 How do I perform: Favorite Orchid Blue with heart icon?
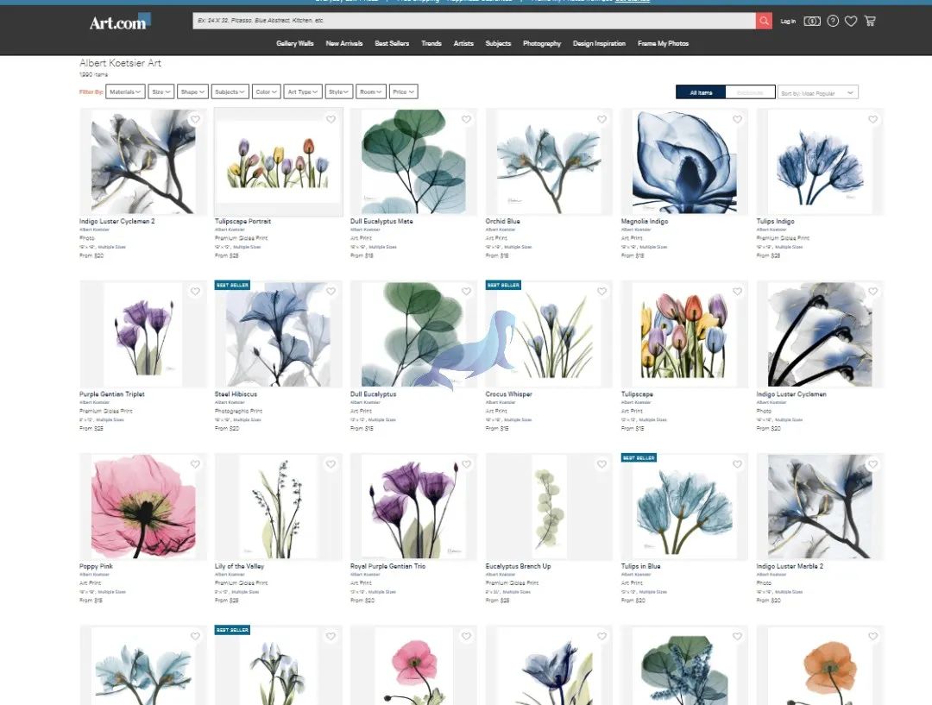pos(601,119)
